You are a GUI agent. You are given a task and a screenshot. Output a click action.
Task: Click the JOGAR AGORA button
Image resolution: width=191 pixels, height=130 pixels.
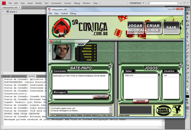pos(135,28)
